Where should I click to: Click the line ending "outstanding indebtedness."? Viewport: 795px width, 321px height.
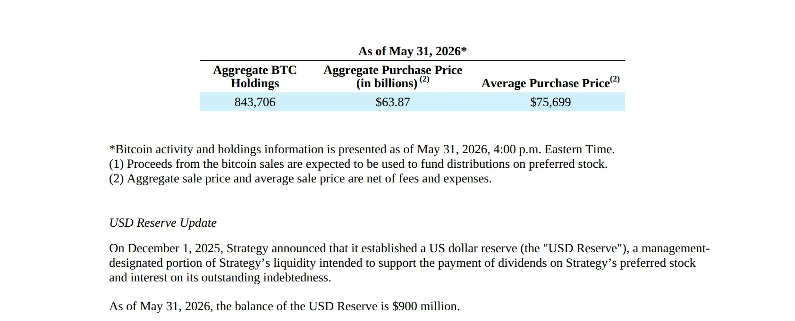click(x=220, y=278)
